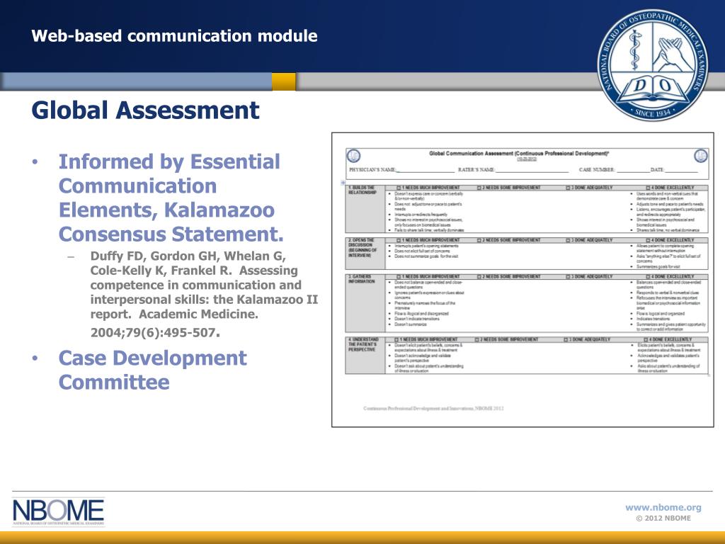Check 'Needs Much Improvement' for Builds the Relationship
The height and width of the screenshot is (544, 725).
pos(399,188)
